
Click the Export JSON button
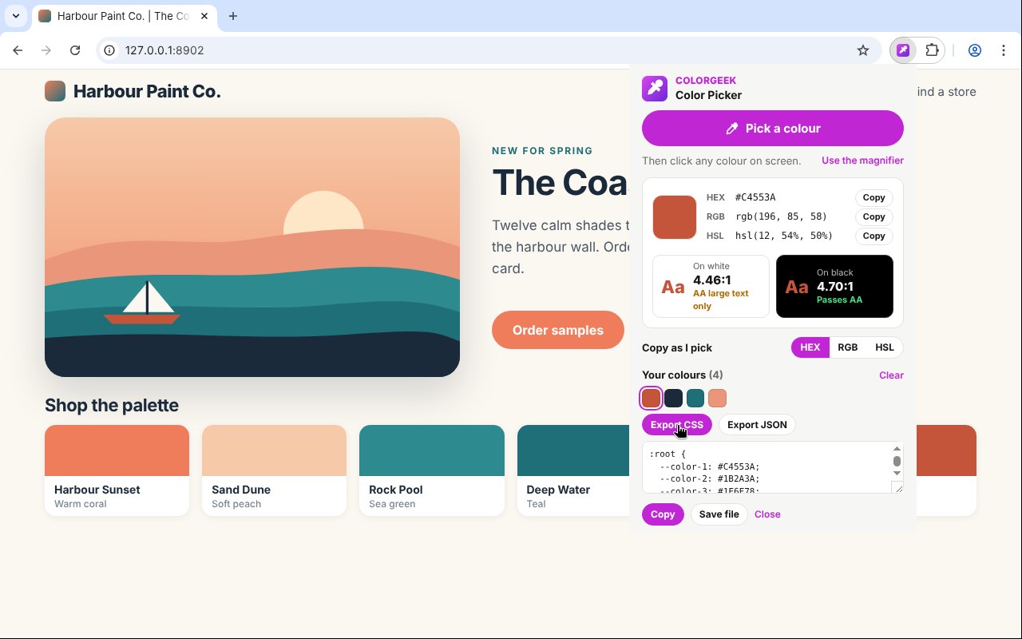(757, 425)
